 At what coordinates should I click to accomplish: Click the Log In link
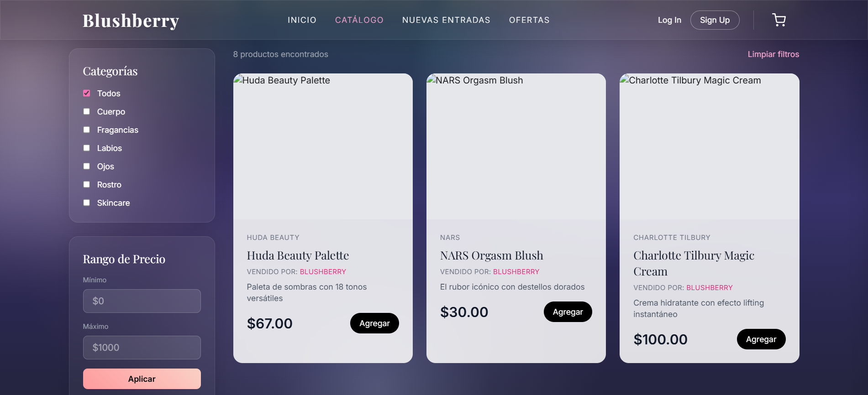669,20
